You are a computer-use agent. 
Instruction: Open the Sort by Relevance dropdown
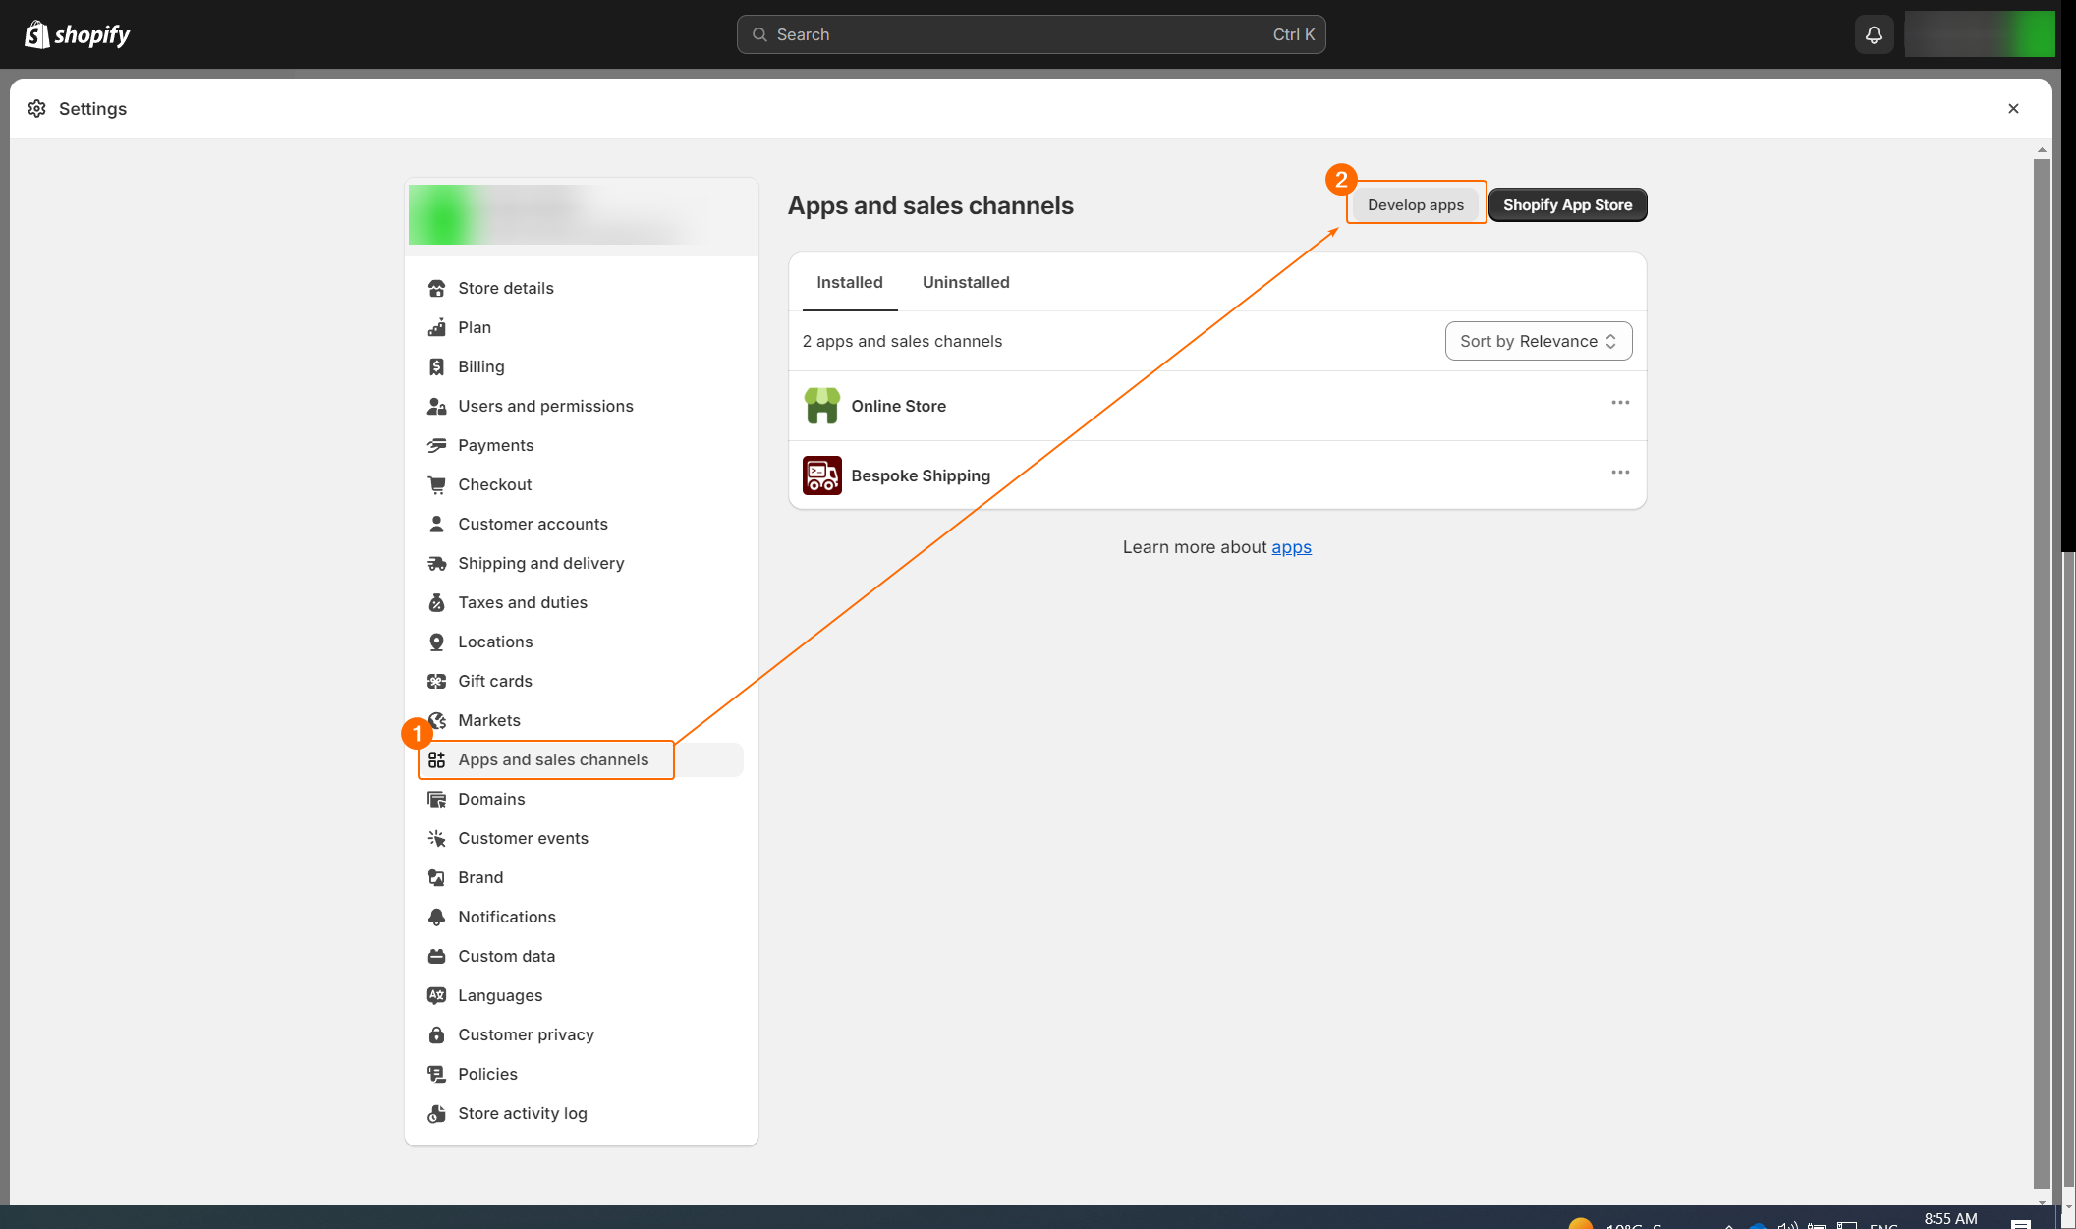click(x=1538, y=341)
